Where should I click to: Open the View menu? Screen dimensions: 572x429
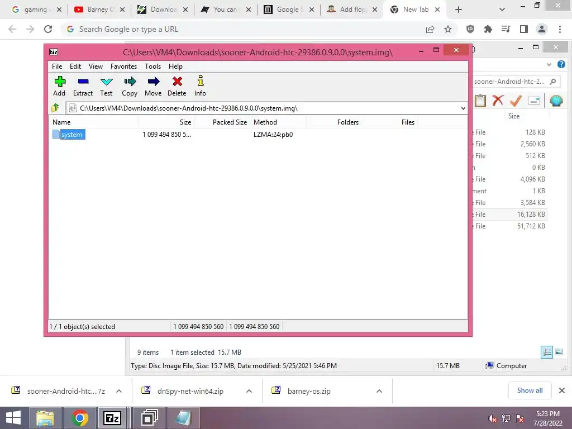pos(96,66)
